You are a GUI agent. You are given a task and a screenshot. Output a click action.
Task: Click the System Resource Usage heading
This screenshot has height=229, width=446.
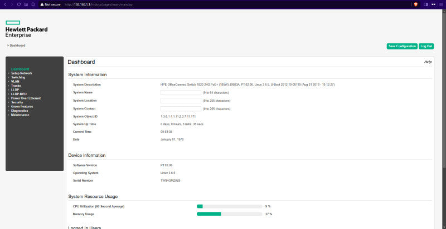point(93,196)
